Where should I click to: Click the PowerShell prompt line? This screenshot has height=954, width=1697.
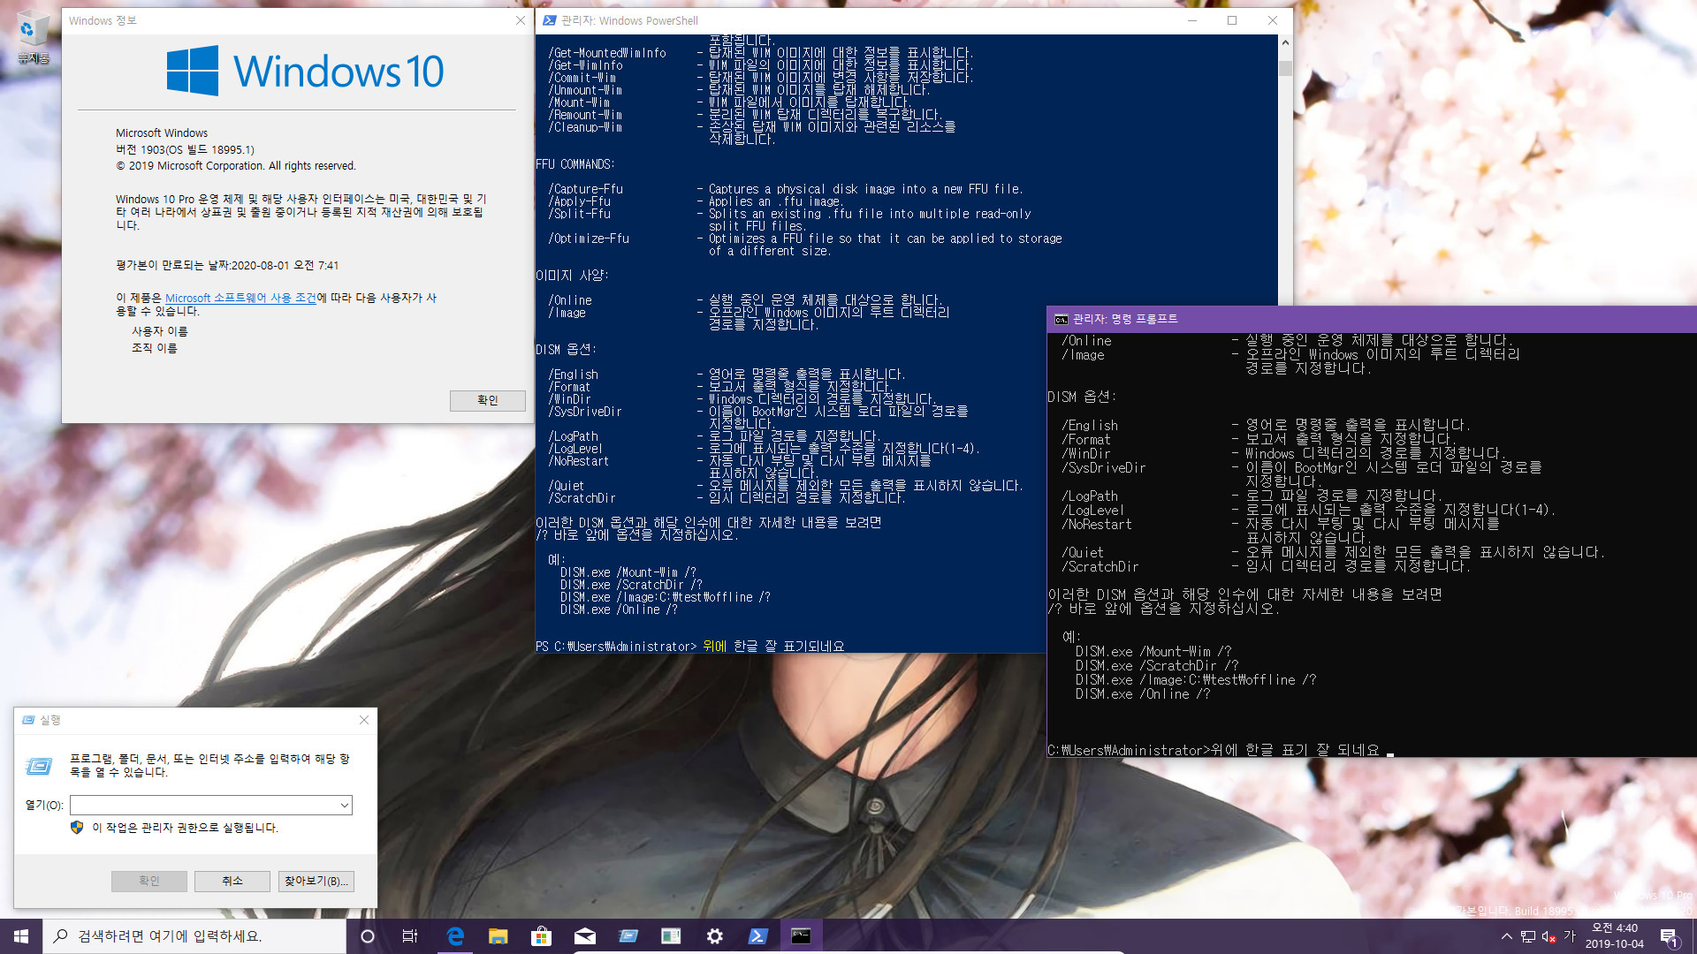point(690,647)
